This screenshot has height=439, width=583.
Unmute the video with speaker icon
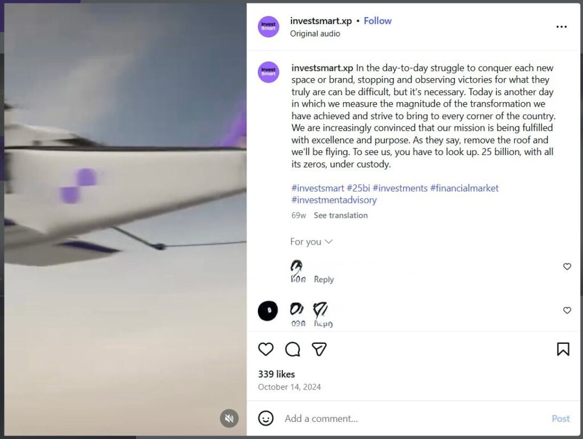(x=229, y=418)
